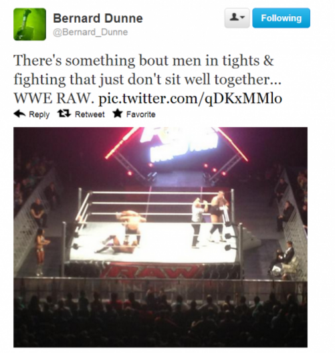Select the Reply text link
The height and width of the screenshot is (353, 335).
(x=39, y=114)
